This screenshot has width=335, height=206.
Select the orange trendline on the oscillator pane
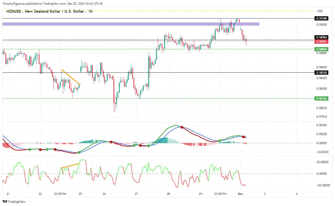[70, 165]
